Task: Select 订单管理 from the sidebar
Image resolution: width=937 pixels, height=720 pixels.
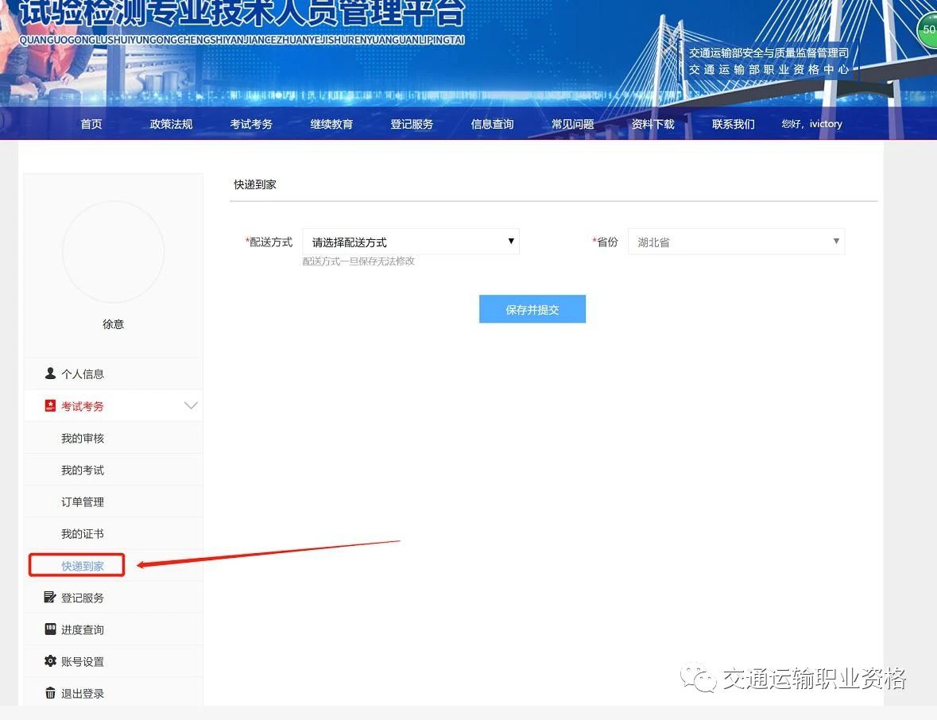Action: (83, 502)
